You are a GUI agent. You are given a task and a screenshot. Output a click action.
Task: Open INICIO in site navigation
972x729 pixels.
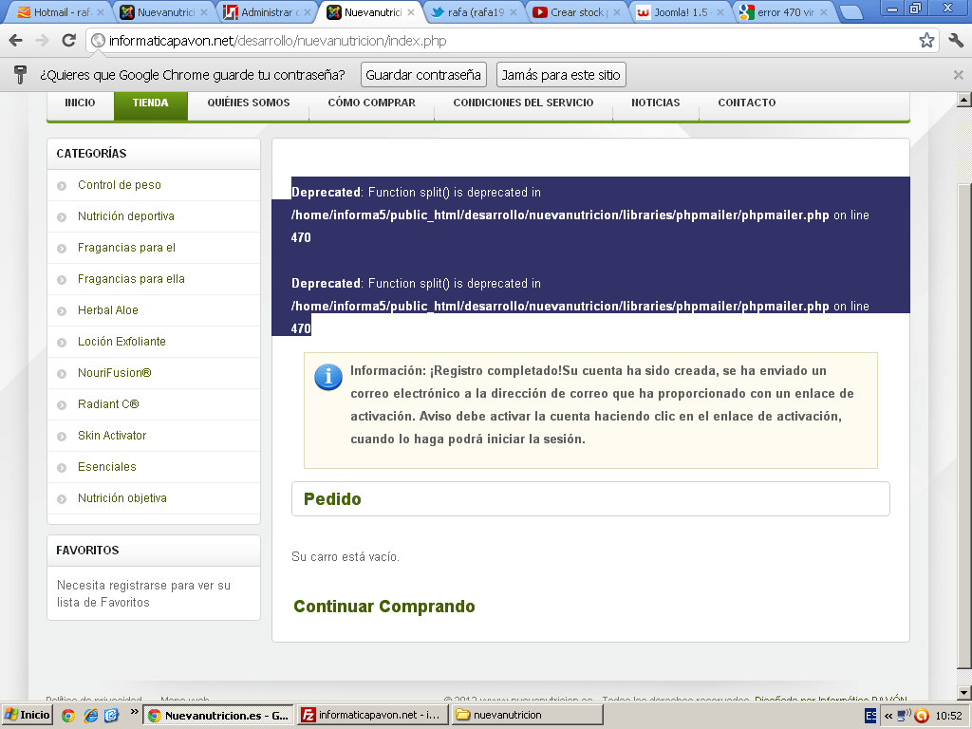point(80,103)
